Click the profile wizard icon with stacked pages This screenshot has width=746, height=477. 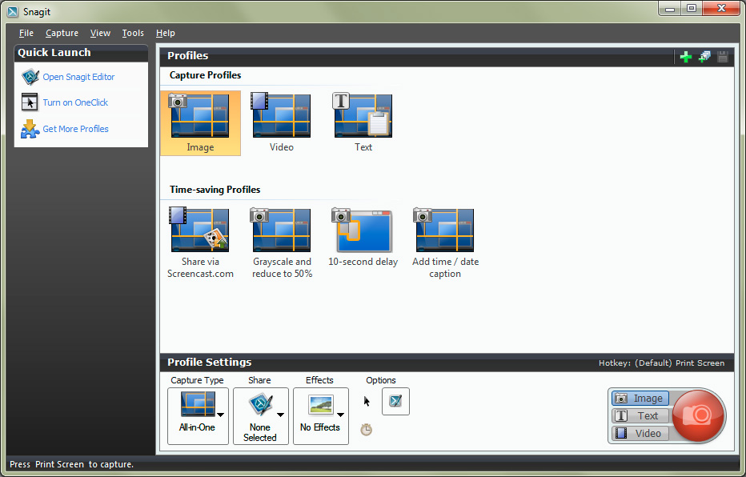pyautogui.click(x=704, y=57)
